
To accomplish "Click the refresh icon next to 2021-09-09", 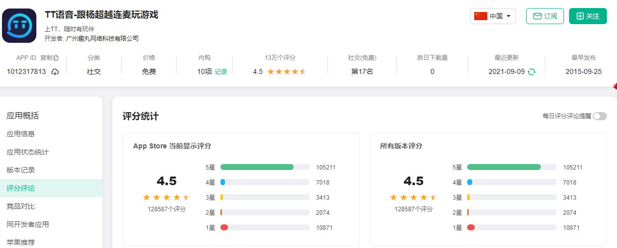I will [531, 72].
